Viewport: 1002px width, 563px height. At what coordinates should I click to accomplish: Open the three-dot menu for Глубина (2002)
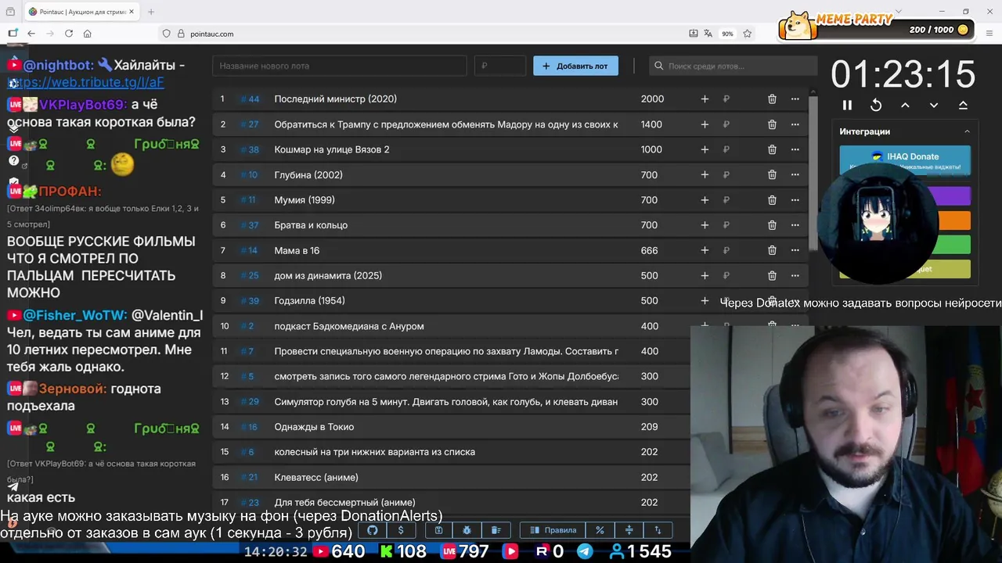click(x=795, y=175)
